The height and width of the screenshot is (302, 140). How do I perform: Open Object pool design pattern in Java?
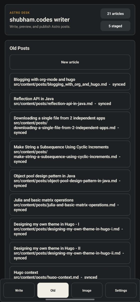(x=70, y=180)
